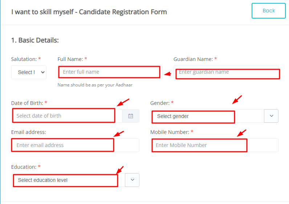Expand the Gender dropdown chevron arrow
This screenshot has width=289, height=204.
pos(271,116)
